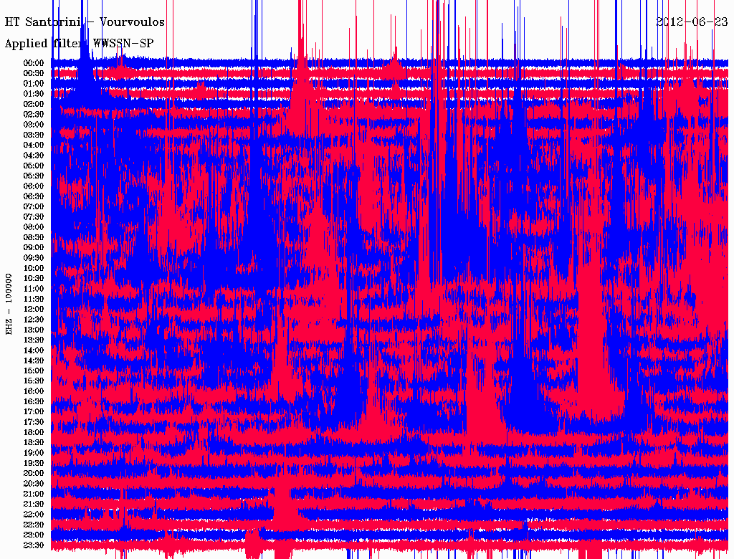Click the 21:00 time label
The image size is (734, 559).
coord(34,494)
